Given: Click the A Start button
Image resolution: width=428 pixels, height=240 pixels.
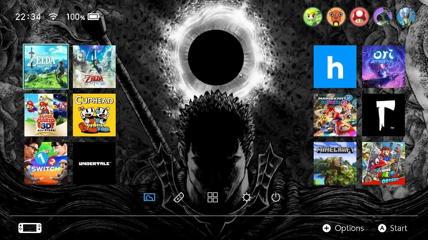Looking at the screenshot, I should click(x=393, y=228).
